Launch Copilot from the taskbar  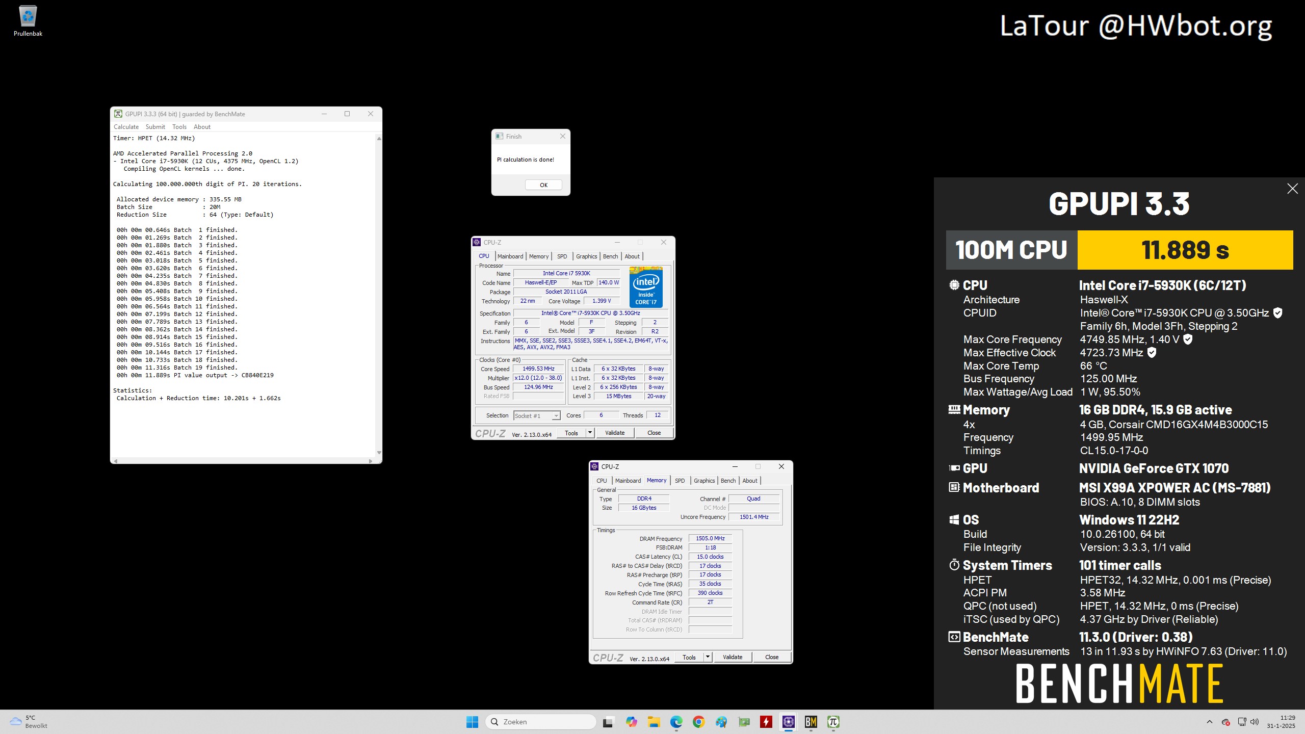click(x=631, y=722)
